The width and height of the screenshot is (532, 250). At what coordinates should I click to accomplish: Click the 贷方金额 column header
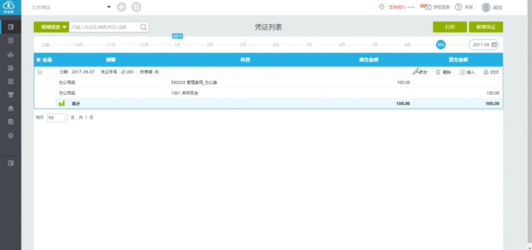point(458,60)
